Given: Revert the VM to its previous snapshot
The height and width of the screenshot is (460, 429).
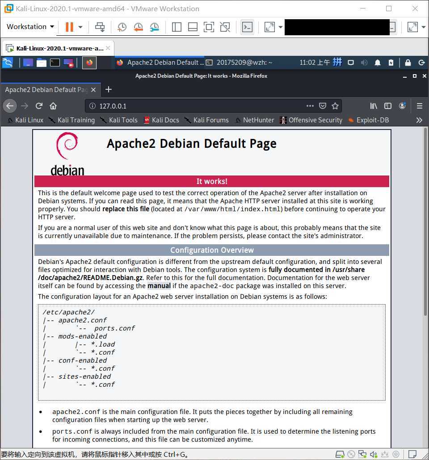Looking at the screenshot, I should pos(138,27).
